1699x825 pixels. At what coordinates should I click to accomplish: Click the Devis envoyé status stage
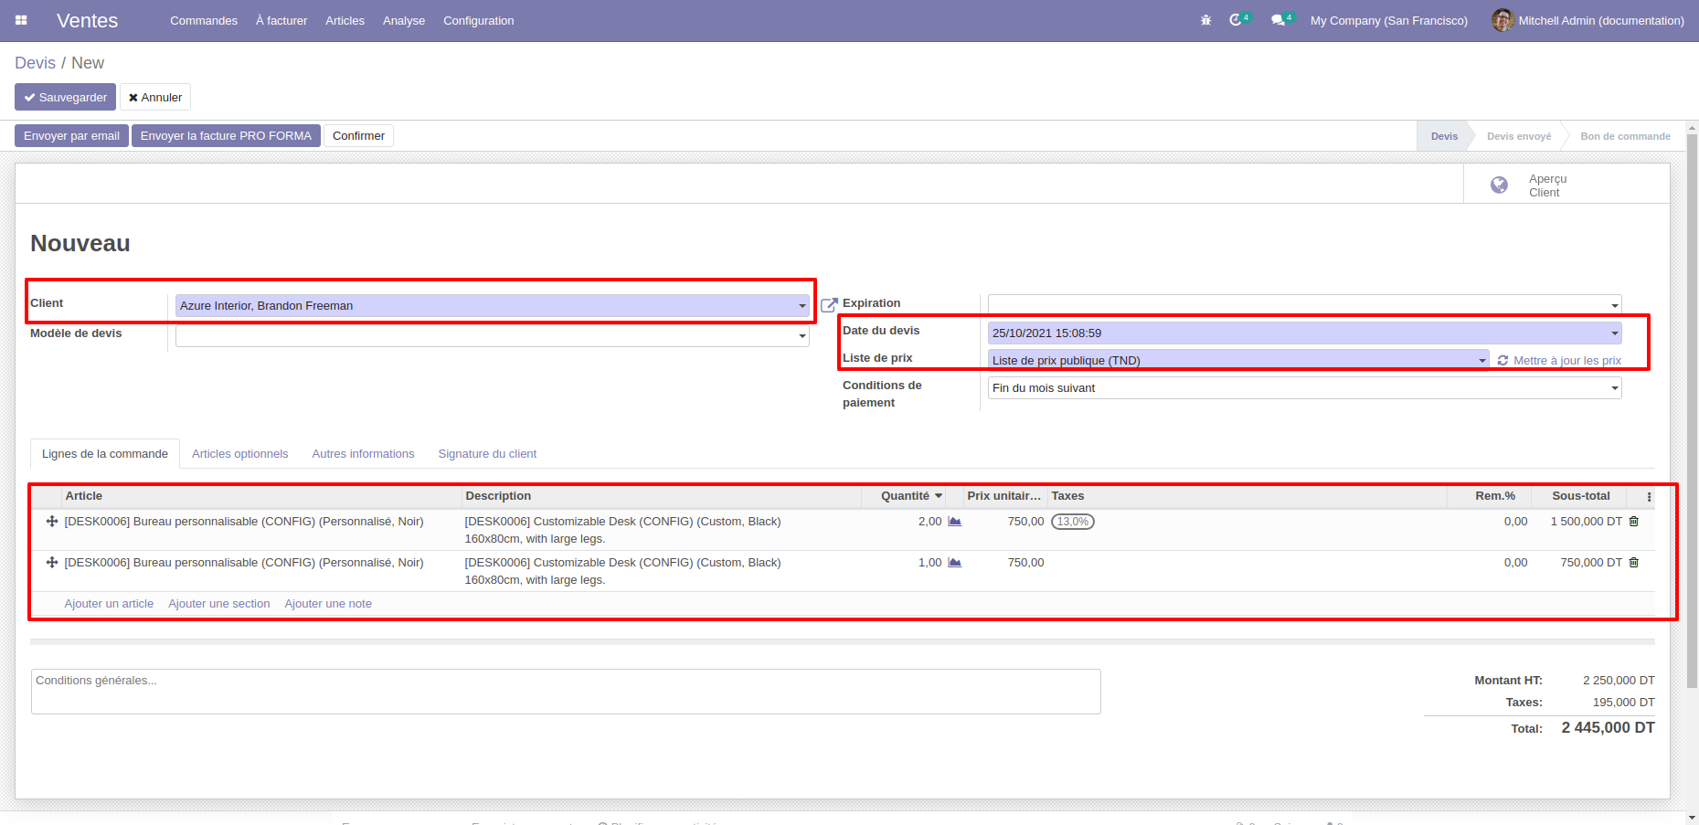(x=1519, y=136)
